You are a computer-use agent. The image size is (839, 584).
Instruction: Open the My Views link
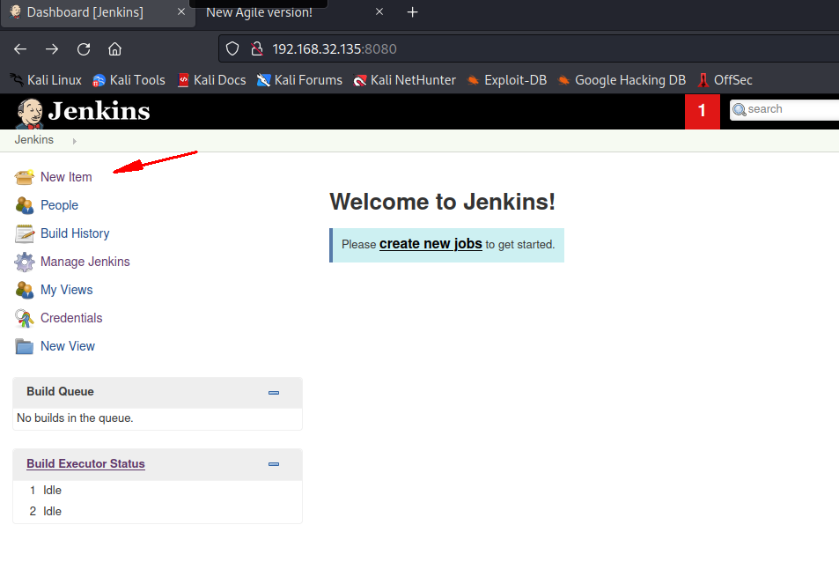[x=66, y=290]
